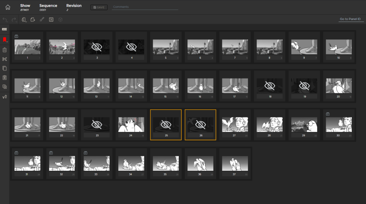Screen dimensions: 366x204
Task: Select the scissors cut tool
Action: click(x=4, y=59)
